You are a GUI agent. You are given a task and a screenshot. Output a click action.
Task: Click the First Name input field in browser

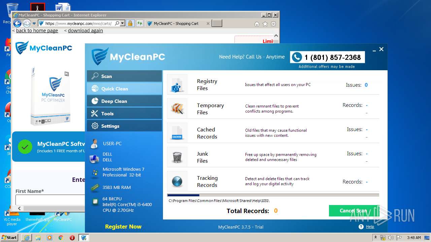point(50,200)
